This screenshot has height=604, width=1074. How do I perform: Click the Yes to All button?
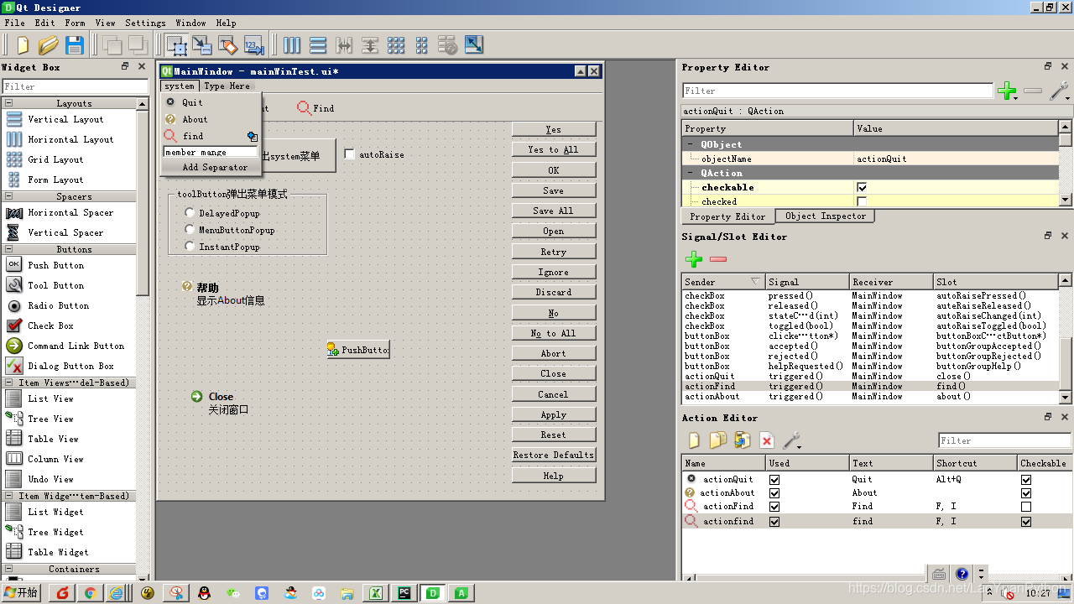[554, 149]
